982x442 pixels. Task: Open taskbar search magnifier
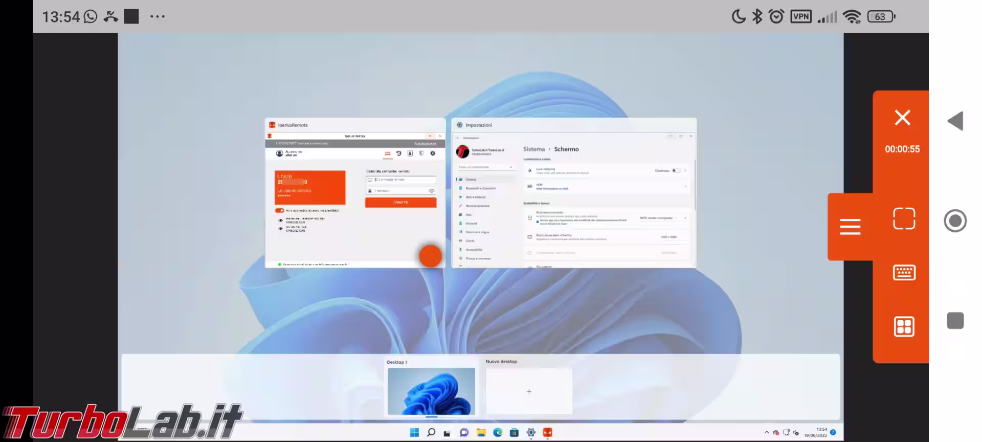click(x=431, y=433)
